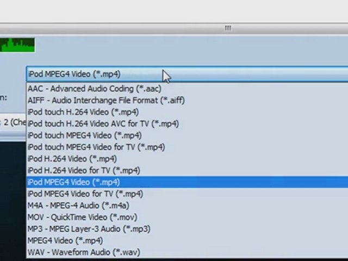Click the panel splitter grip handle
This screenshot has height=261, width=348.
(228, 28)
